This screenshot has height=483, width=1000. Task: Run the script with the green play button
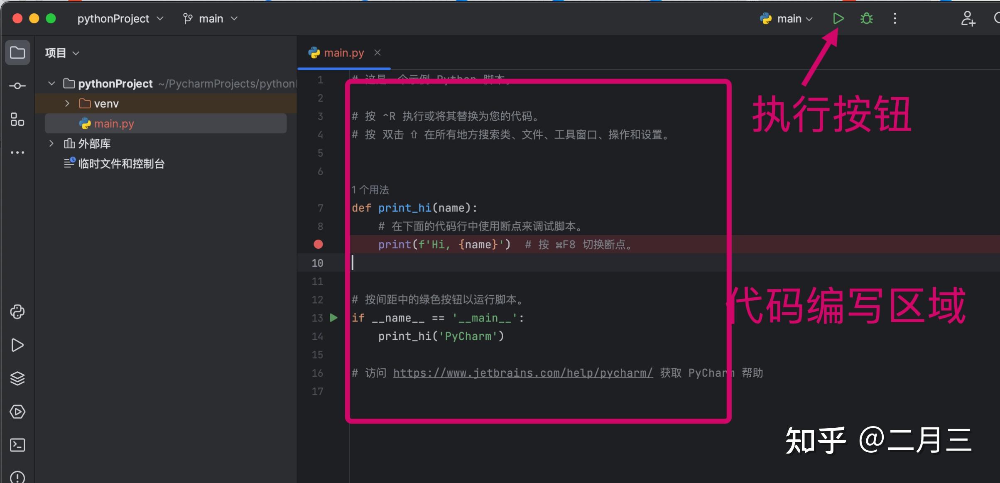coord(838,18)
